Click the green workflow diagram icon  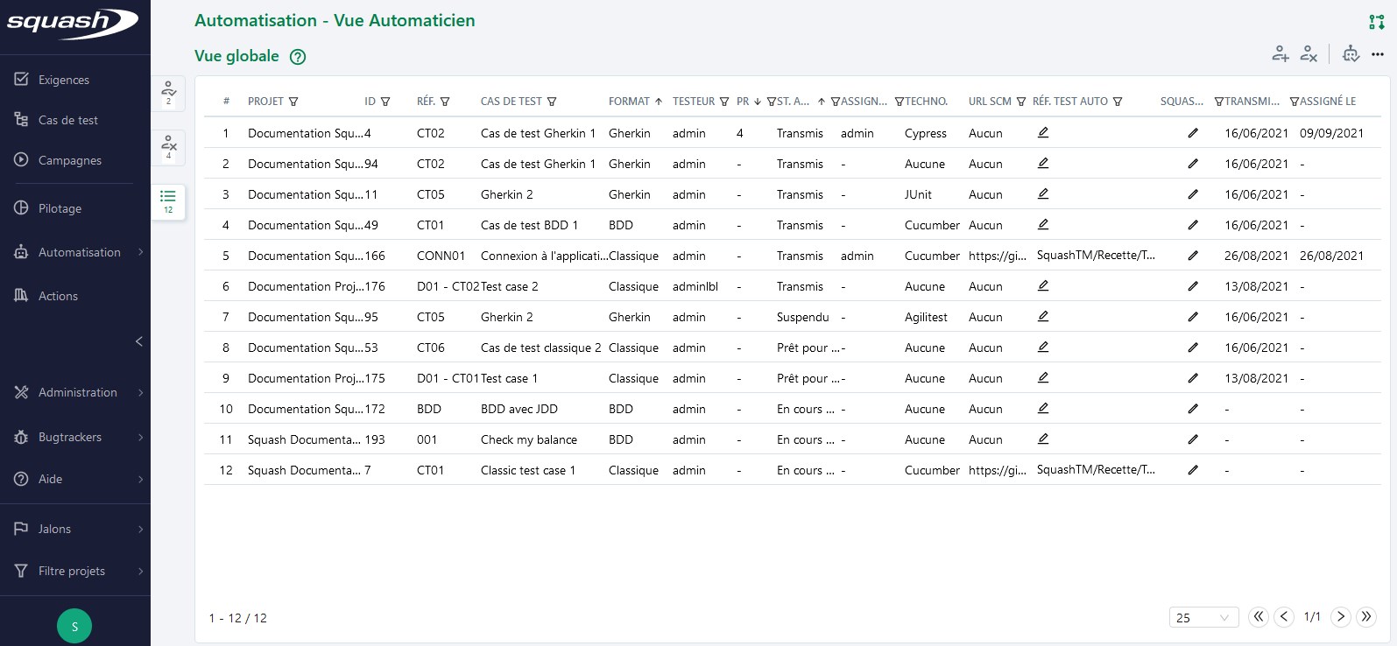point(1377,22)
